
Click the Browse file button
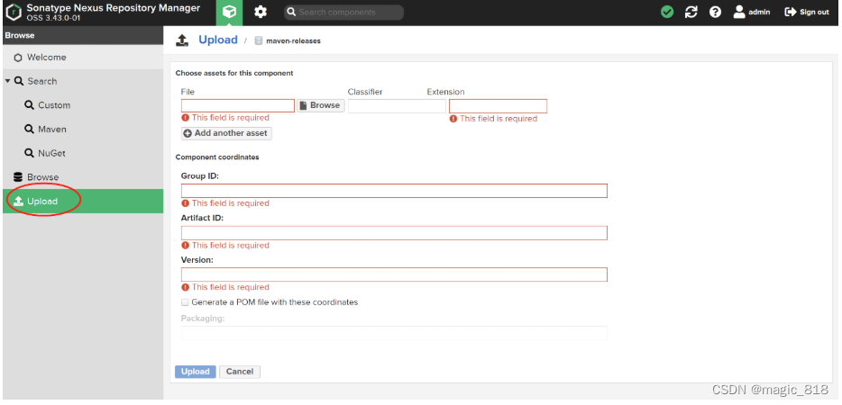pyautogui.click(x=321, y=105)
